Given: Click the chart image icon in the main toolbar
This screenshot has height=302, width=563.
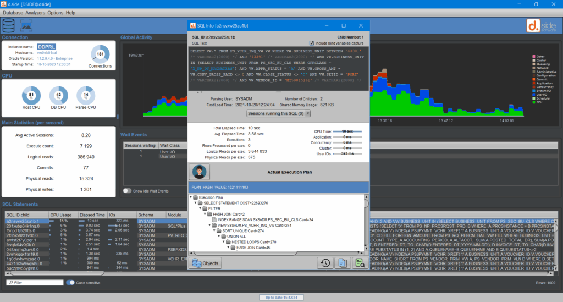Looking at the screenshot, I should [26, 25].
